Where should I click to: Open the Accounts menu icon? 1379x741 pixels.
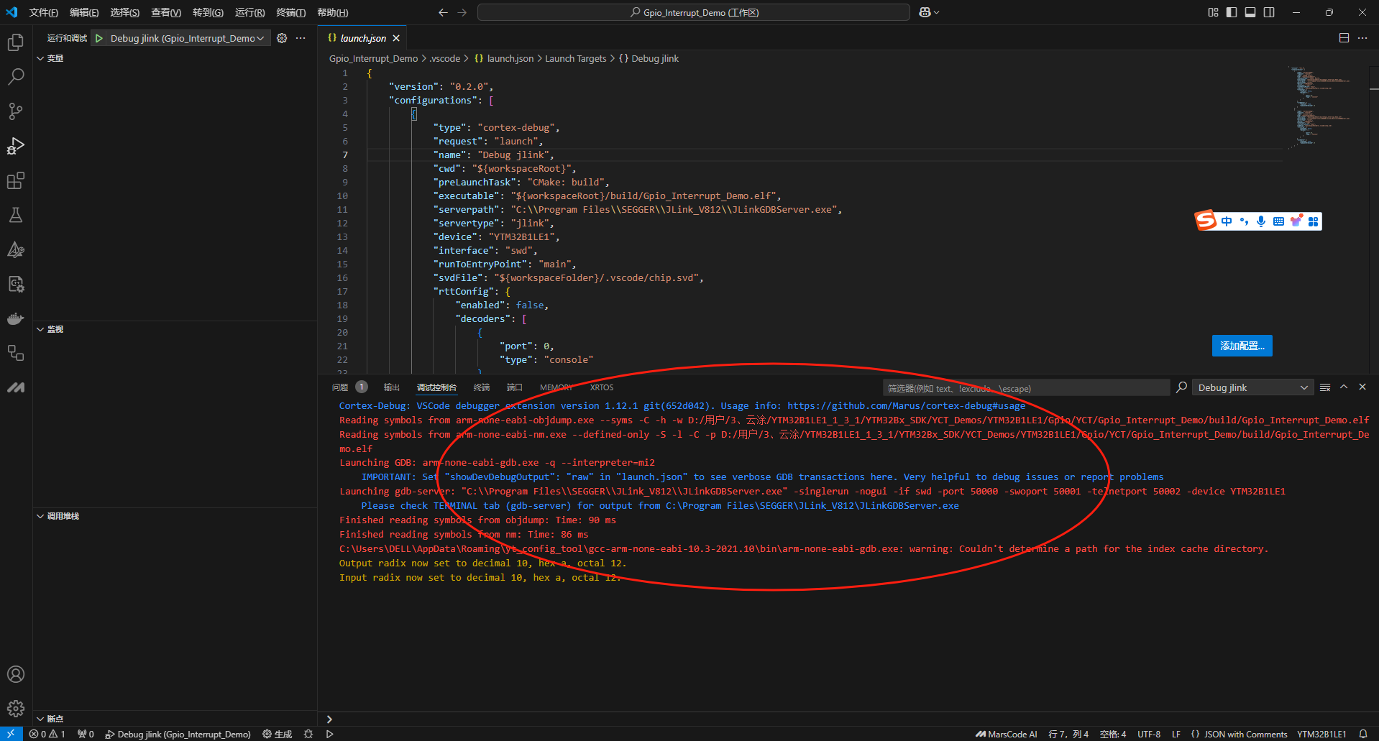click(x=16, y=674)
